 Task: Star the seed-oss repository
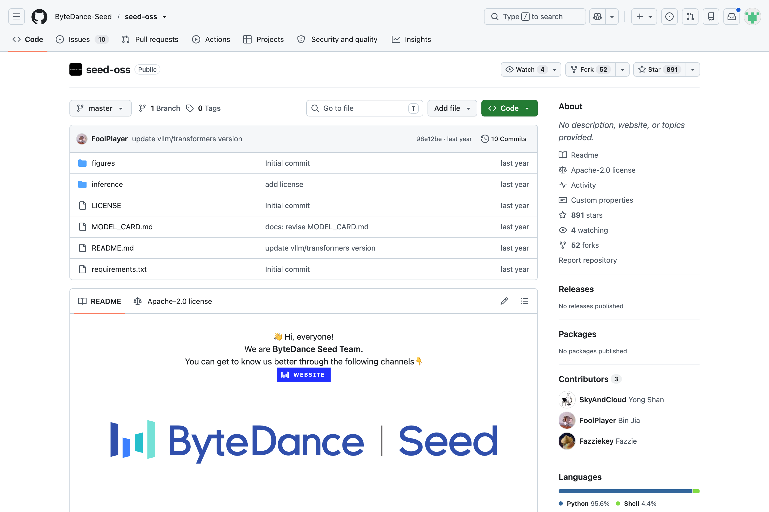point(659,69)
